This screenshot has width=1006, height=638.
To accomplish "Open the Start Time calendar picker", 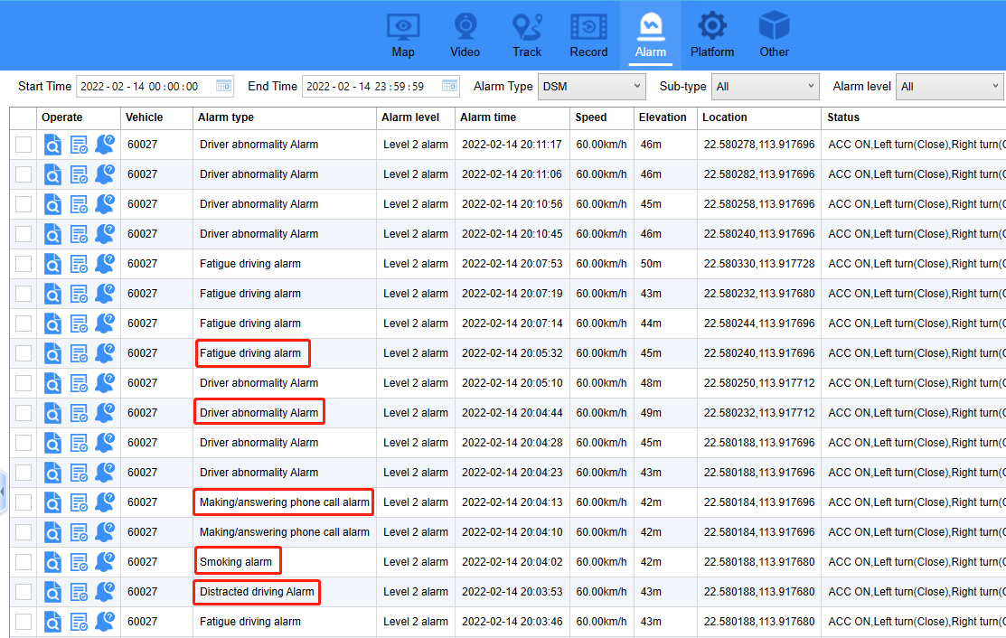I will pyautogui.click(x=224, y=86).
